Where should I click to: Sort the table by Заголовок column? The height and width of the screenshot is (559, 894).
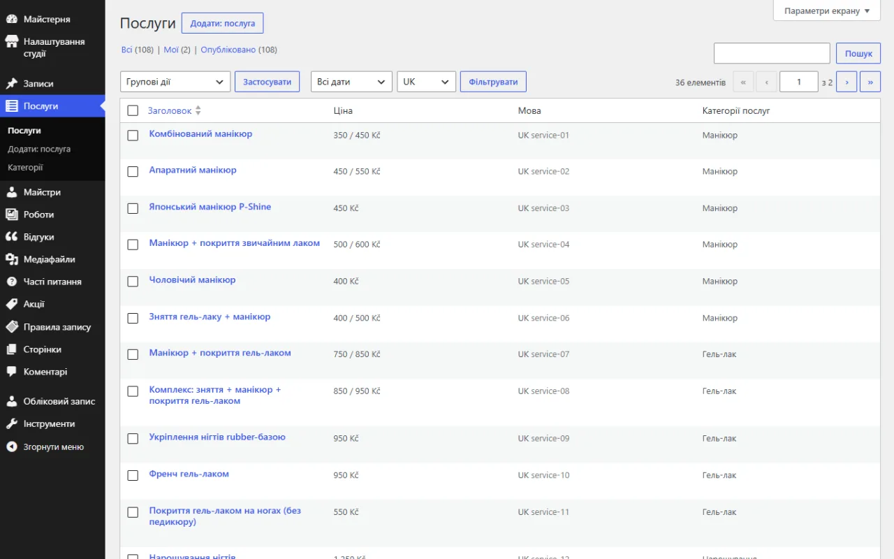pos(174,110)
